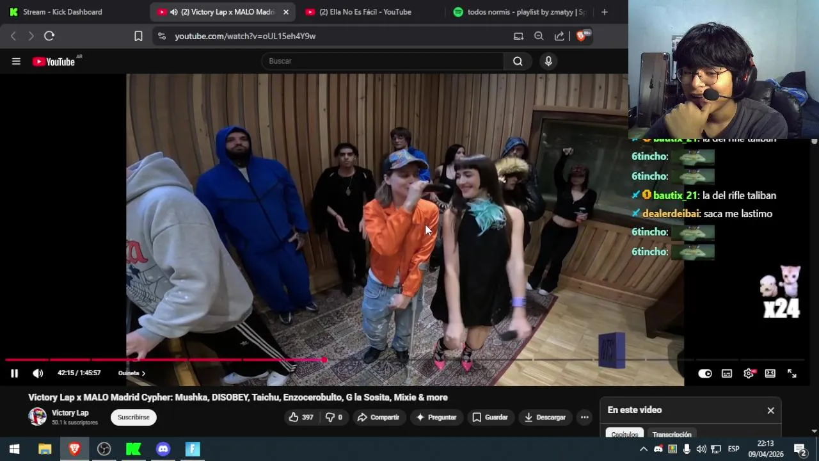
Task: Start voice search with the microphone
Action: (x=548, y=61)
